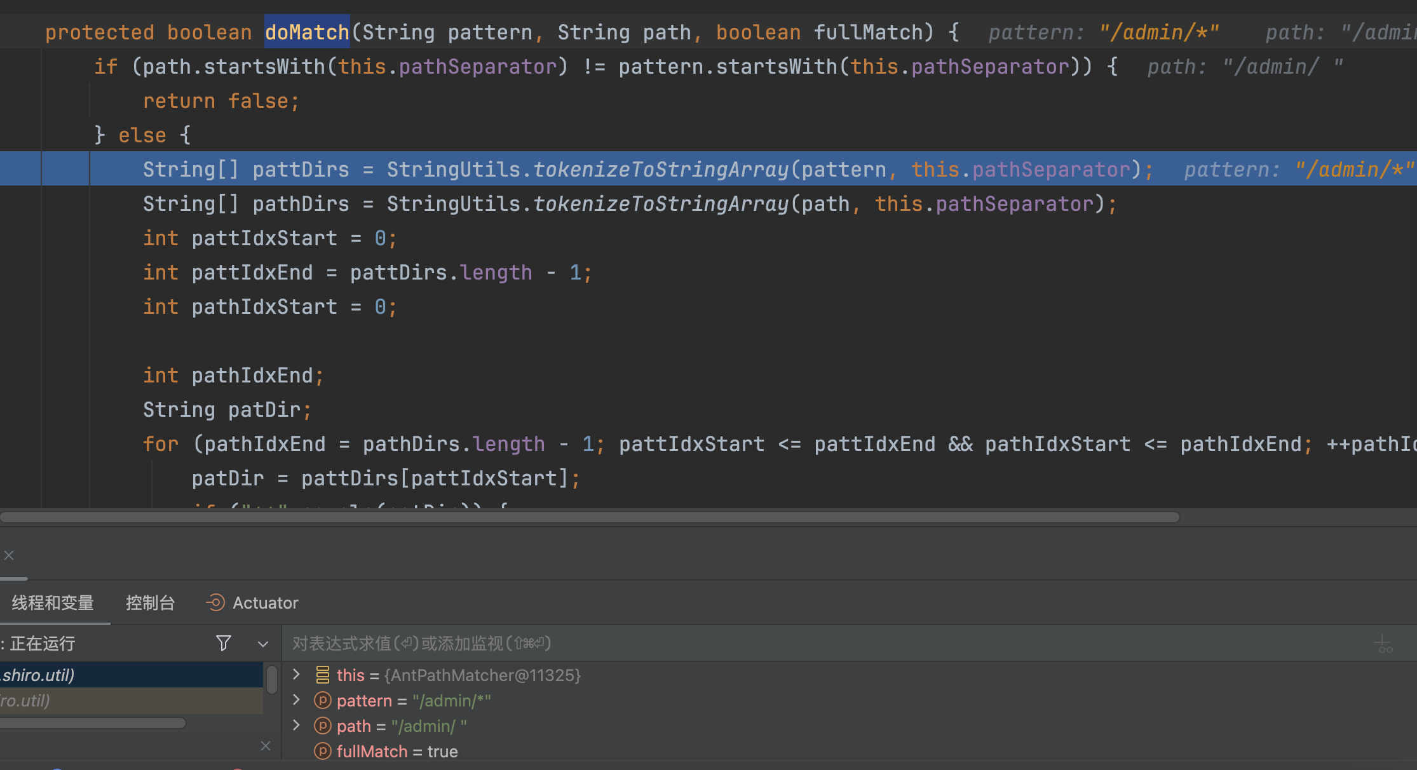This screenshot has width=1417, height=770.
Task: Open the thread selector dropdown arrow
Action: click(262, 644)
